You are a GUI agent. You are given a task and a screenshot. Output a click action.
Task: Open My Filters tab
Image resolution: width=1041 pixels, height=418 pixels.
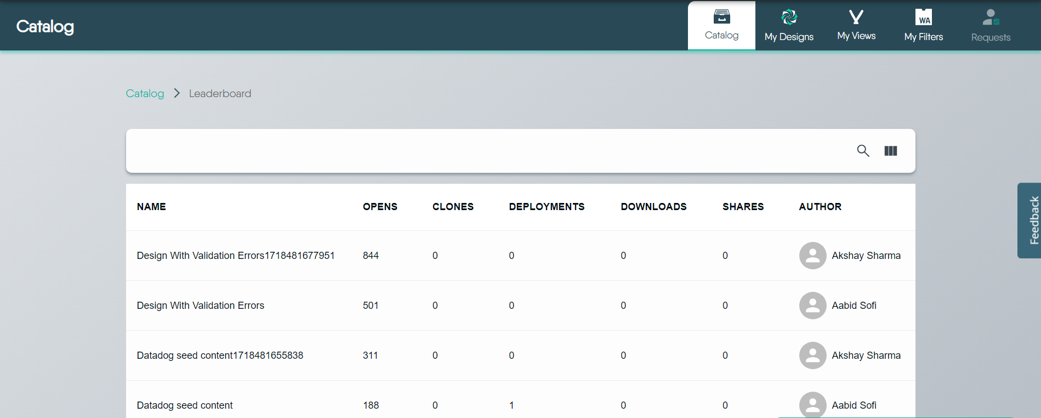pos(924,26)
